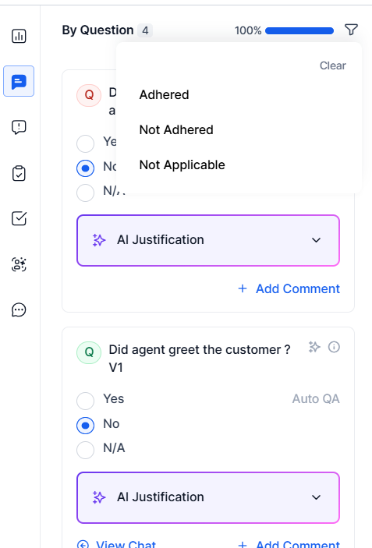
Task: Choose Not Applicable filter option
Action: pos(182,165)
